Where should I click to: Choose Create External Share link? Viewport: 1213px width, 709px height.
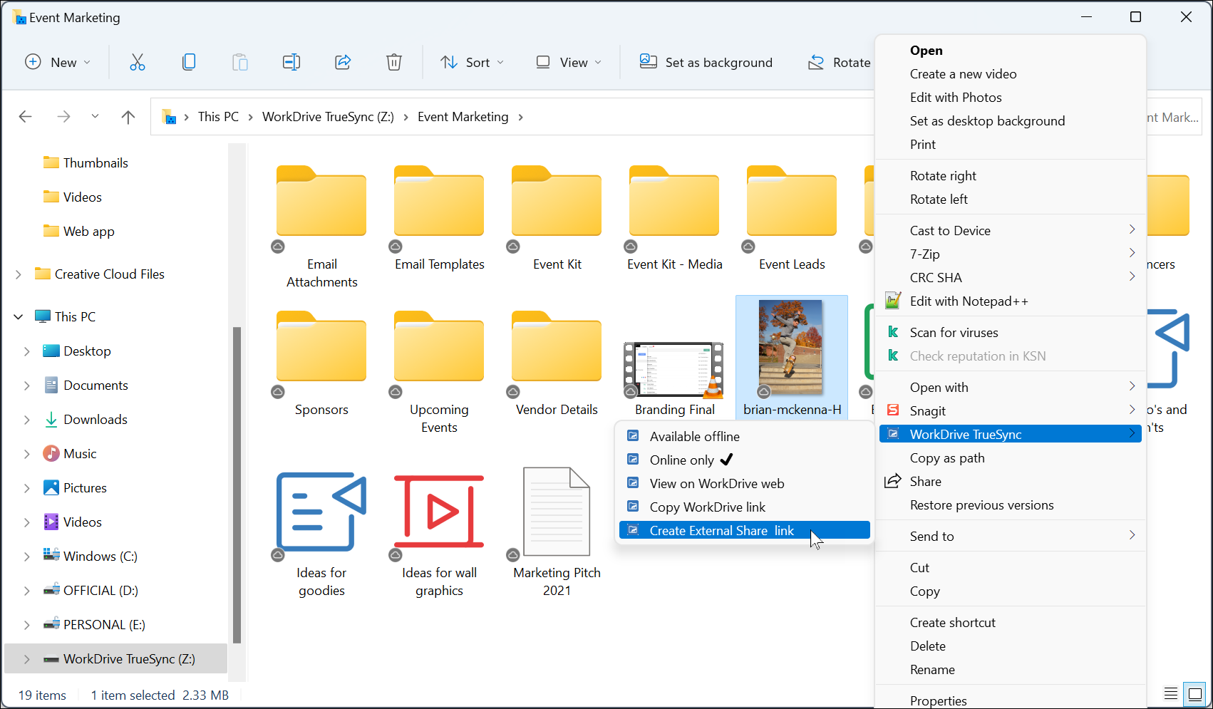coord(721,531)
